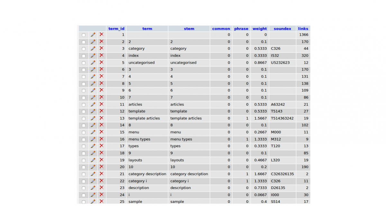Sort by the 'phrase' column header
The image size is (386, 217).
tap(241, 29)
